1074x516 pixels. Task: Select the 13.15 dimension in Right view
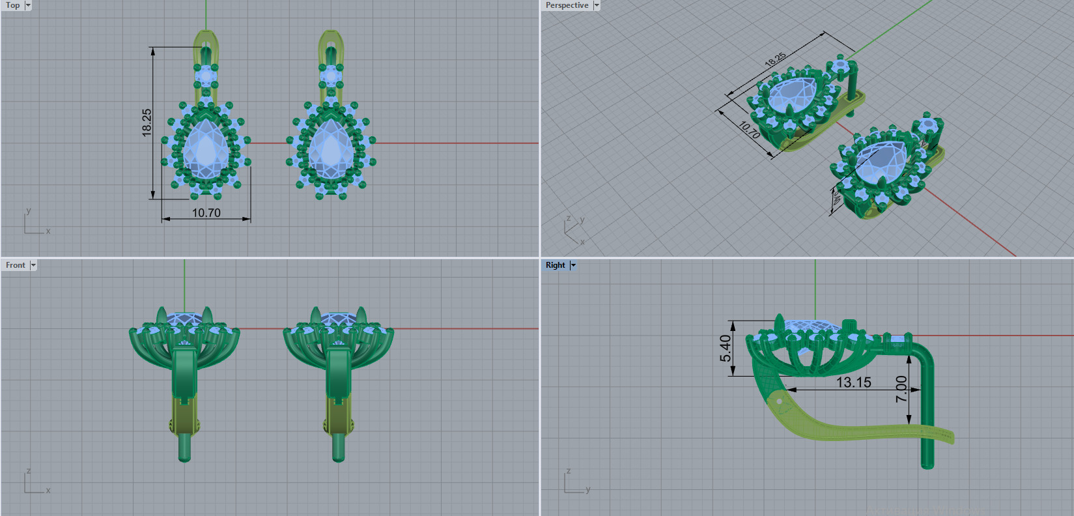pos(853,382)
